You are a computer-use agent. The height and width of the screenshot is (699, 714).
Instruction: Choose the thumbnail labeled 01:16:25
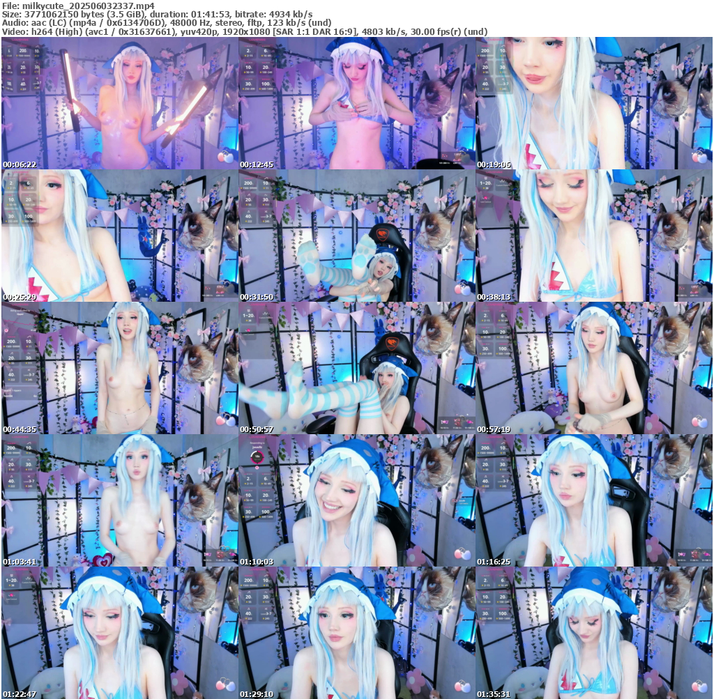[x=594, y=500]
